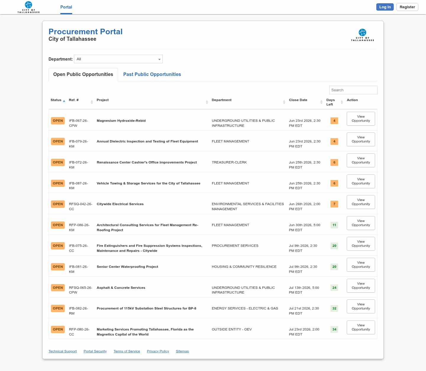Click department TREASURER-CLERK
Image resolution: width=426 pixels, height=371 pixels.
point(229,162)
